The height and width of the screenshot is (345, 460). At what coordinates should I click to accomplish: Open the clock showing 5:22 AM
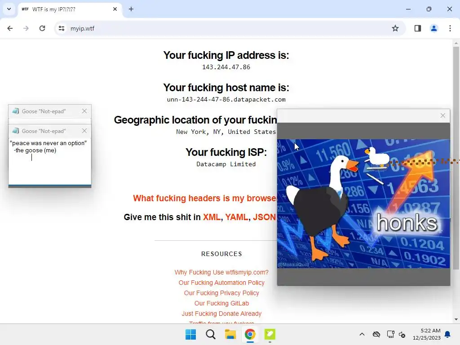click(x=427, y=334)
